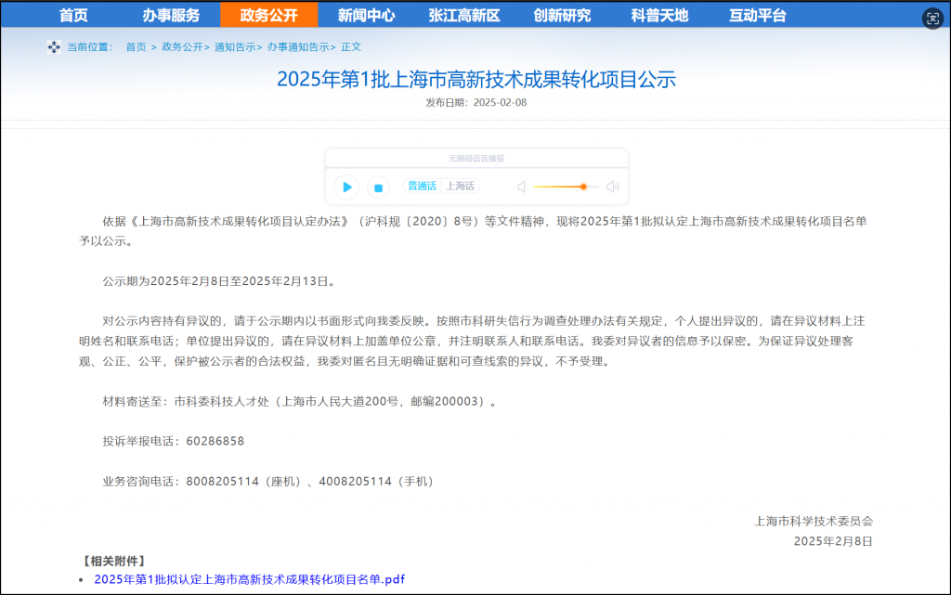Screen dimensions: 951x595
Task: Click the mute speaker icon
Action: [521, 187]
